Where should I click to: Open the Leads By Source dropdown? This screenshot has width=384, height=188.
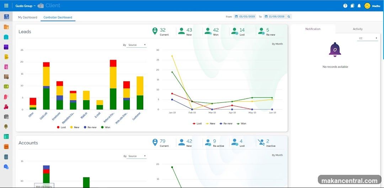137,45
